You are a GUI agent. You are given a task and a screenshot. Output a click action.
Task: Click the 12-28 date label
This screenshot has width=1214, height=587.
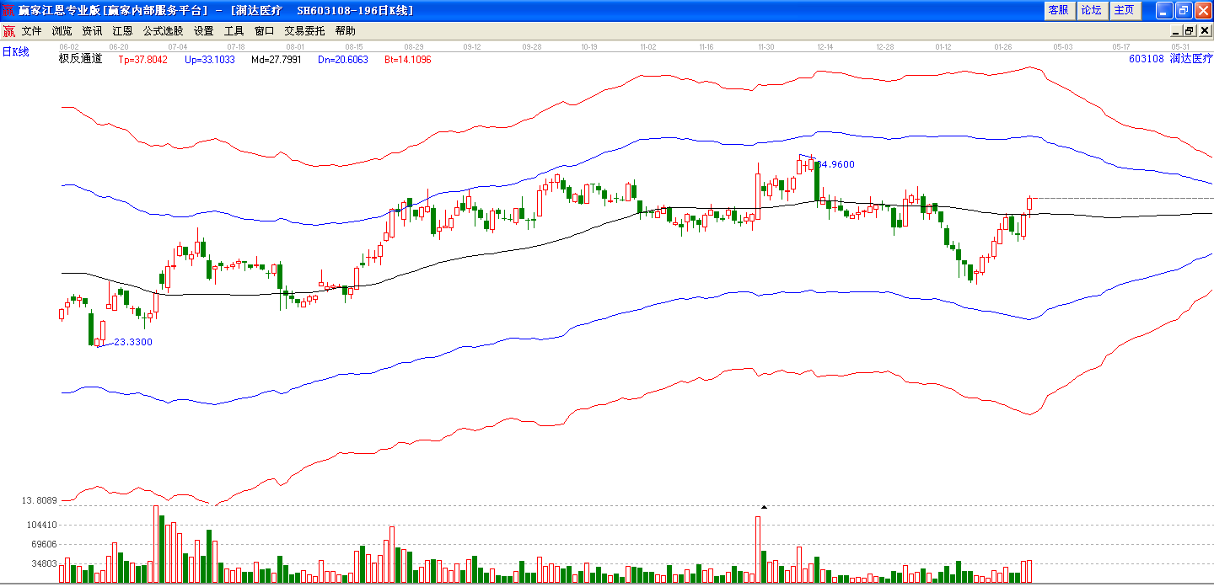coord(885,47)
